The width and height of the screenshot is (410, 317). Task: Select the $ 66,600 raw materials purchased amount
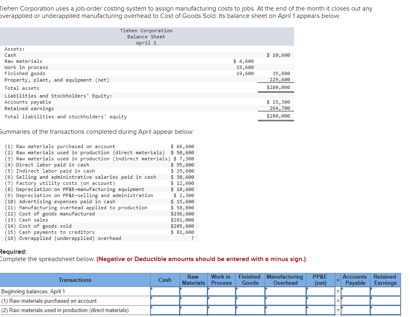(x=182, y=146)
